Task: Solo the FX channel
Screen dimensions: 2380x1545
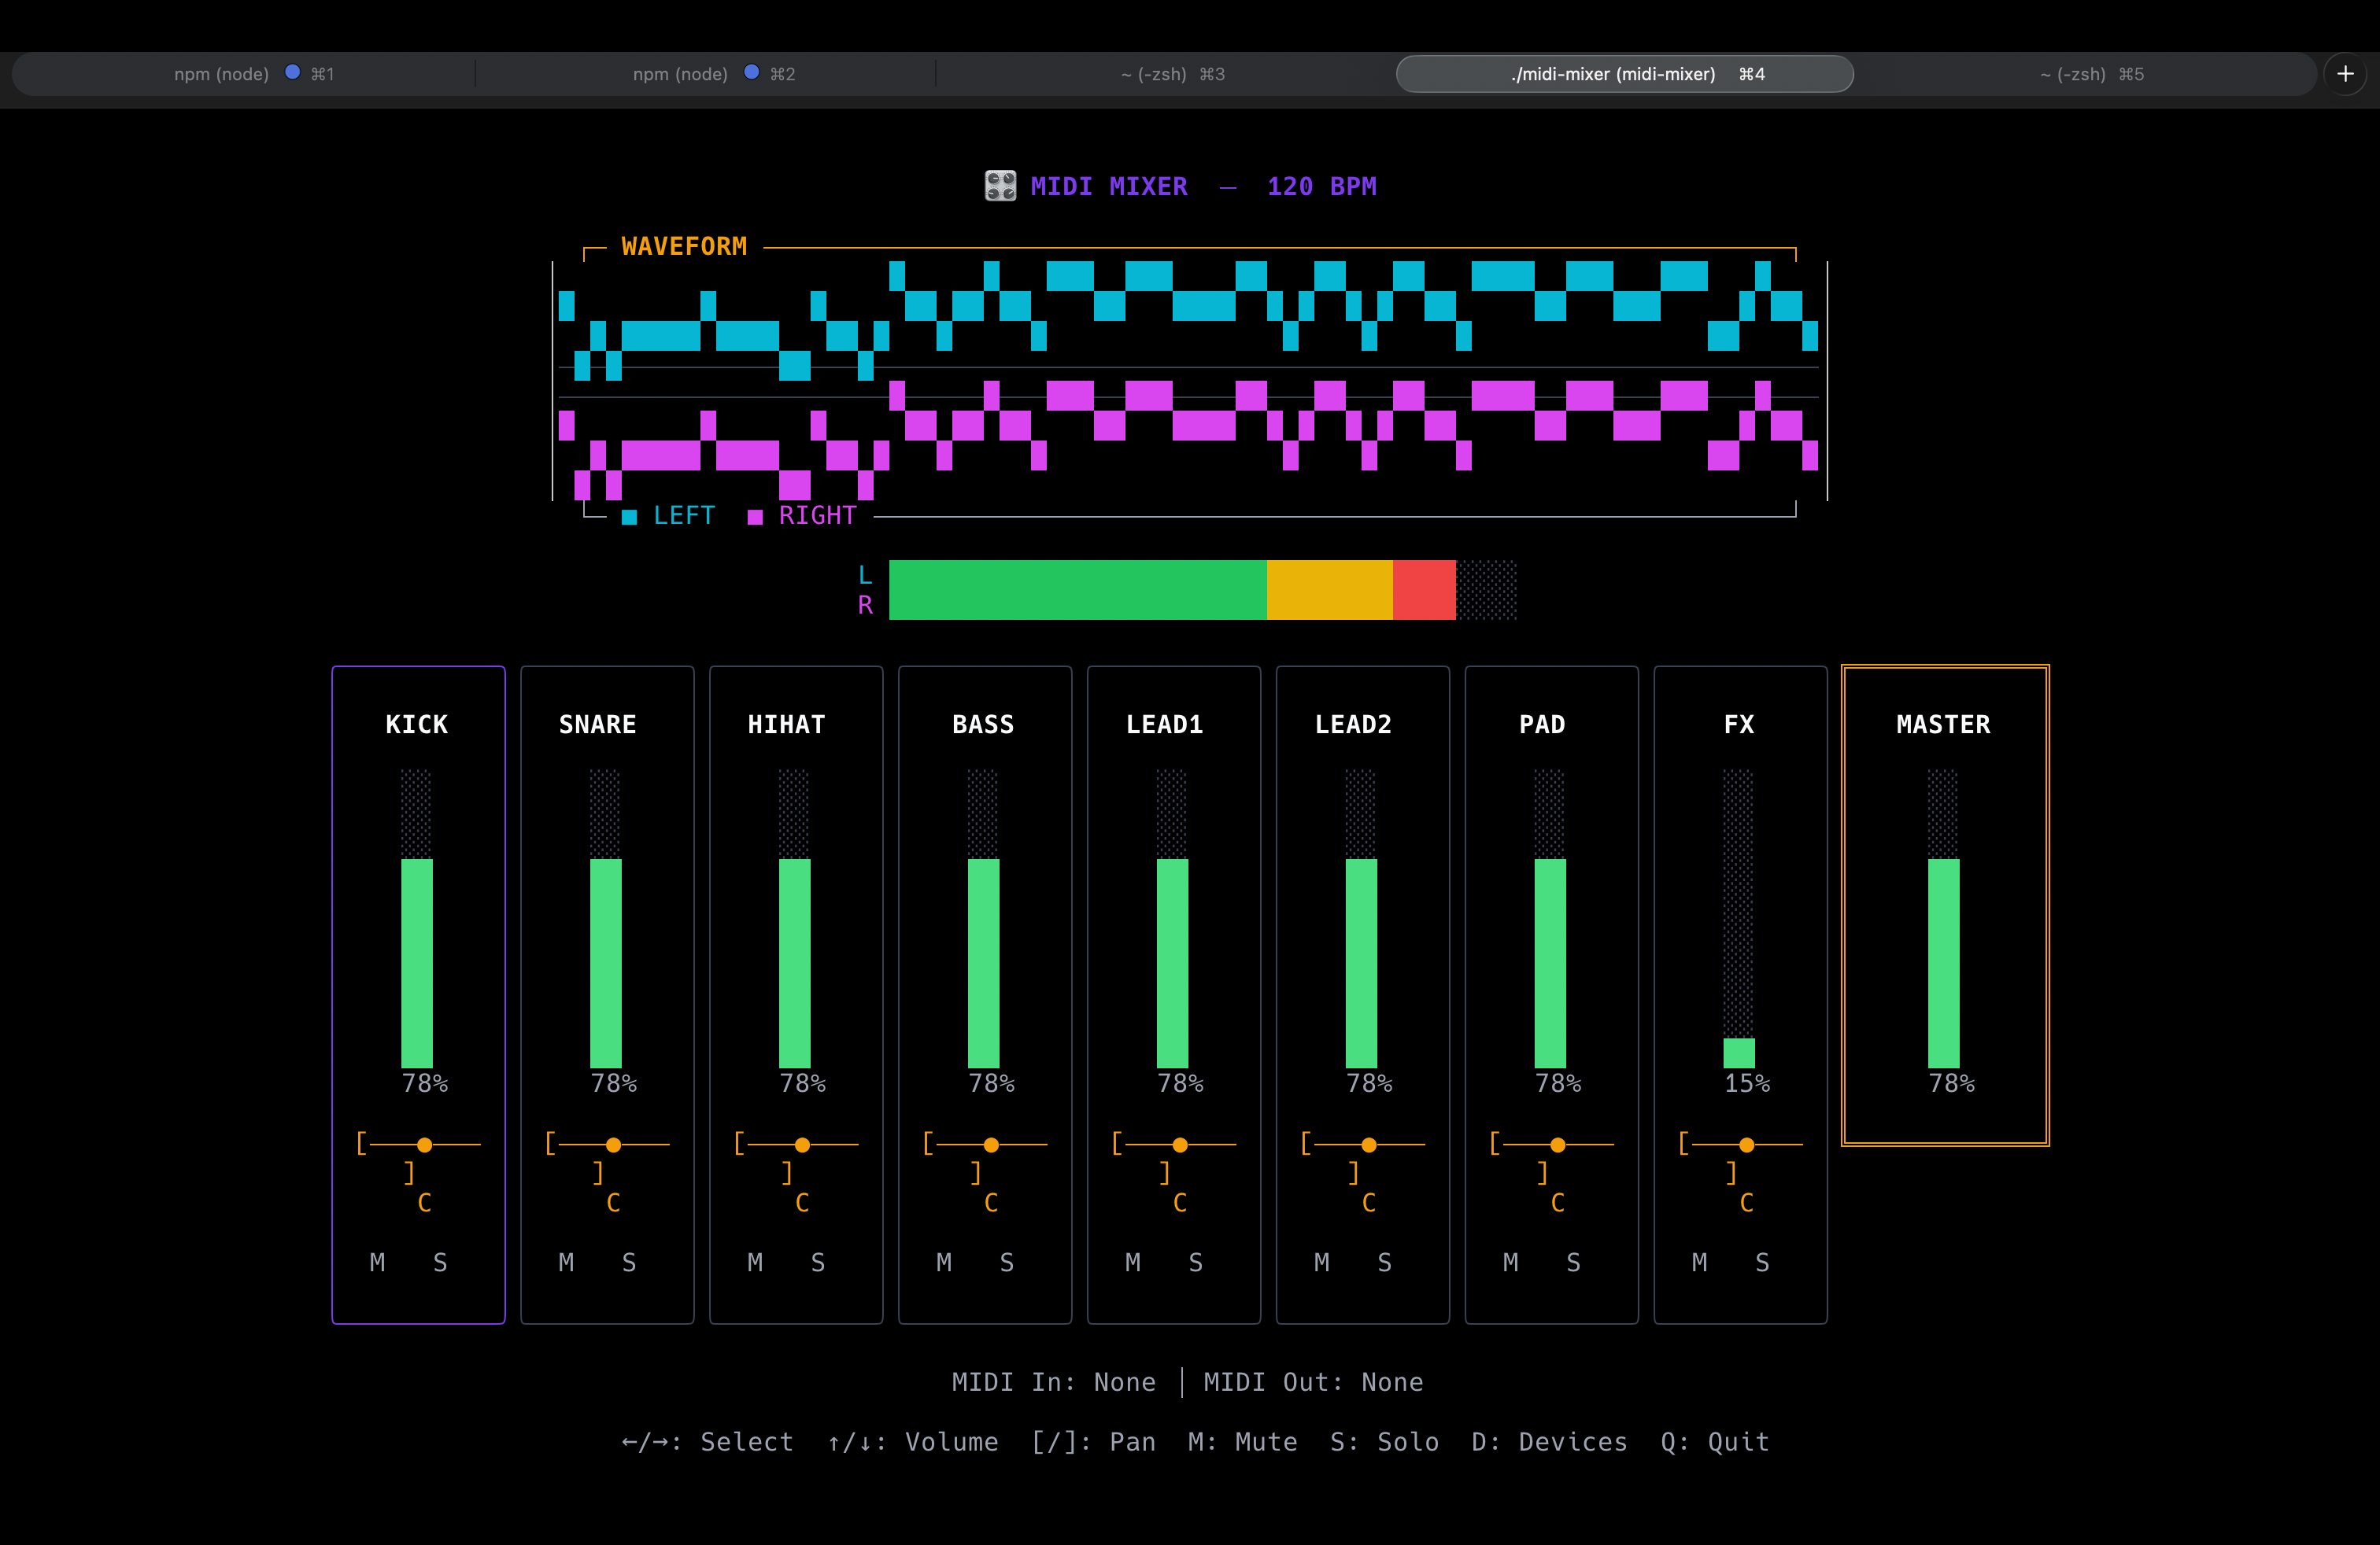Action: click(x=1762, y=1262)
